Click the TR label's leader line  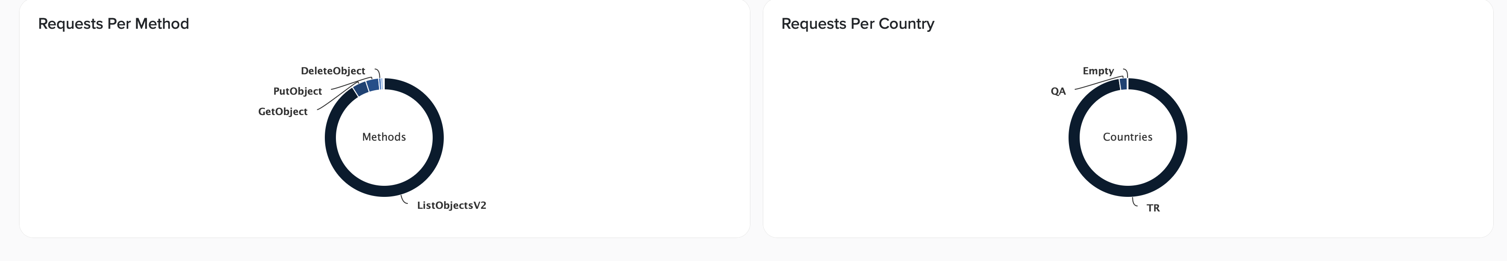point(1134,203)
